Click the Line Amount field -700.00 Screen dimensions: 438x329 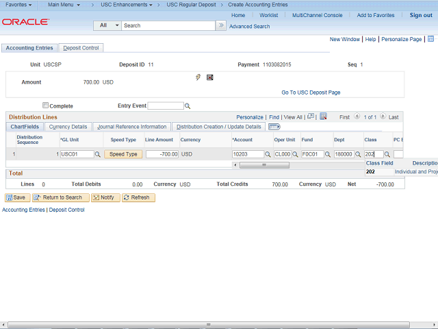pyautogui.click(x=162, y=154)
